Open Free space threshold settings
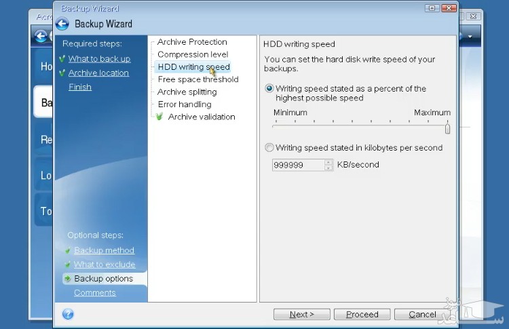The image size is (509, 329). [197, 79]
